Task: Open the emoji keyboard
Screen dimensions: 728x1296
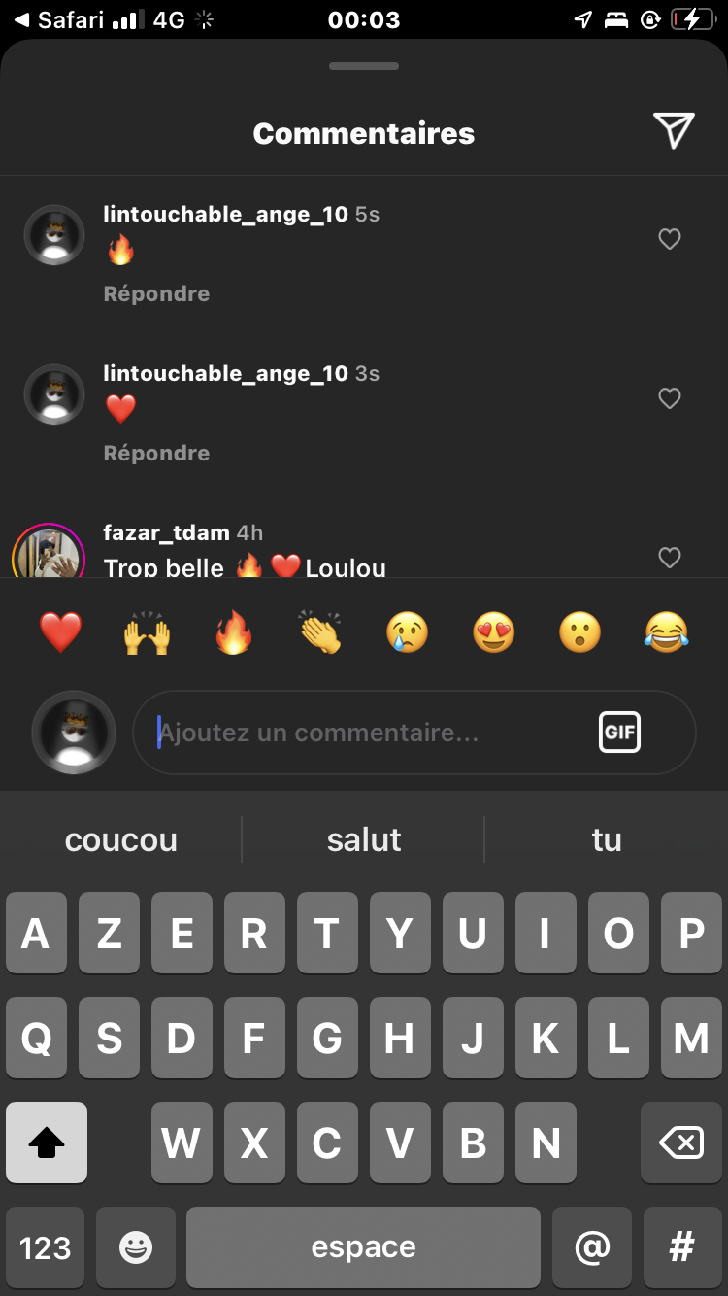Action: [136, 1247]
